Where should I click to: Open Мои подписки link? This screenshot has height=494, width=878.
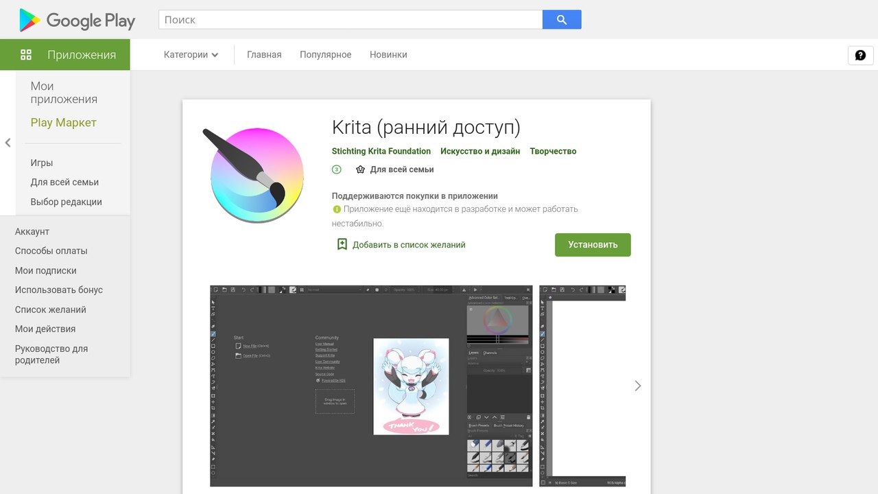click(46, 271)
